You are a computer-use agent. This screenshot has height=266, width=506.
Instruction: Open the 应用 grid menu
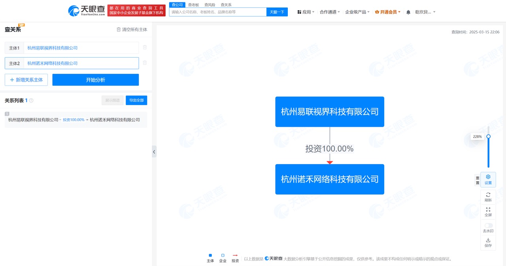click(x=306, y=12)
